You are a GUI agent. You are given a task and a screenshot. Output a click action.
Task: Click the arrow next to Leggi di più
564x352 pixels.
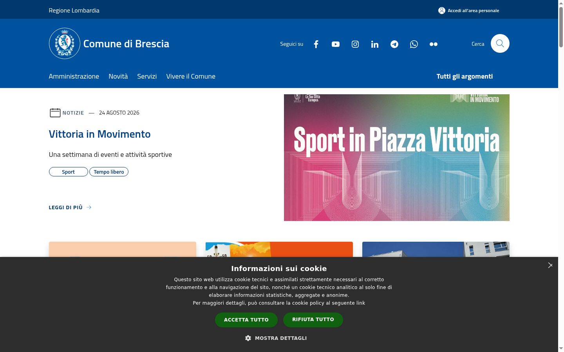(x=89, y=207)
